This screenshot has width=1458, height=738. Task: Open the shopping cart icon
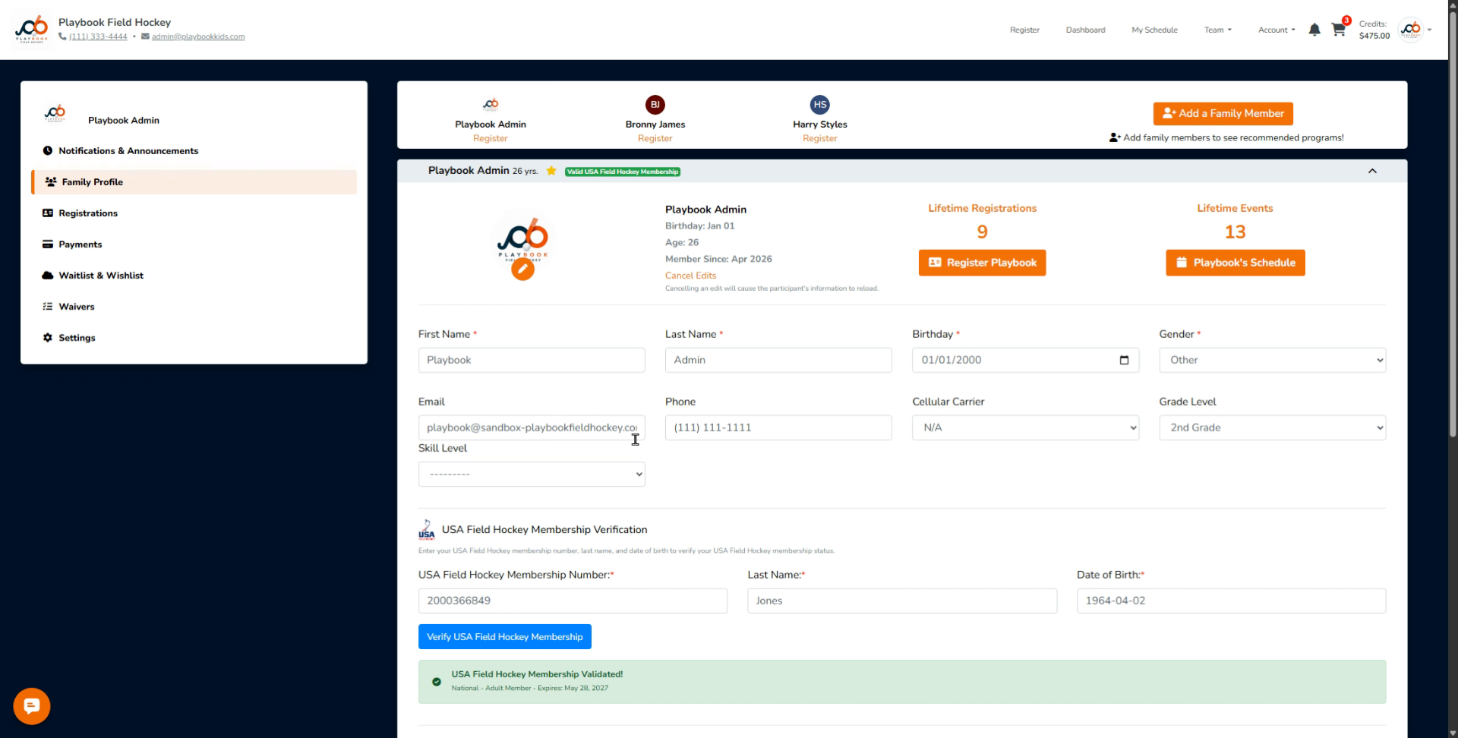point(1338,30)
